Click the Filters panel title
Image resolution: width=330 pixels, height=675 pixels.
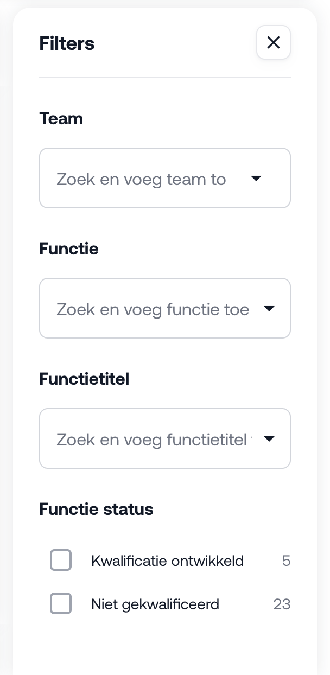(67, 43)
